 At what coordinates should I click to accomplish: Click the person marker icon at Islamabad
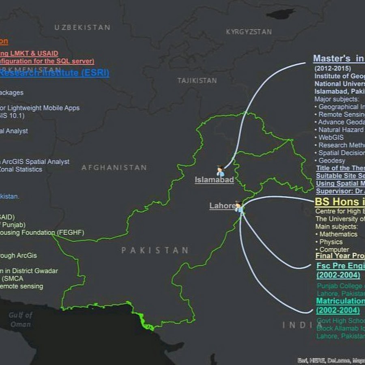coord(220,171)
